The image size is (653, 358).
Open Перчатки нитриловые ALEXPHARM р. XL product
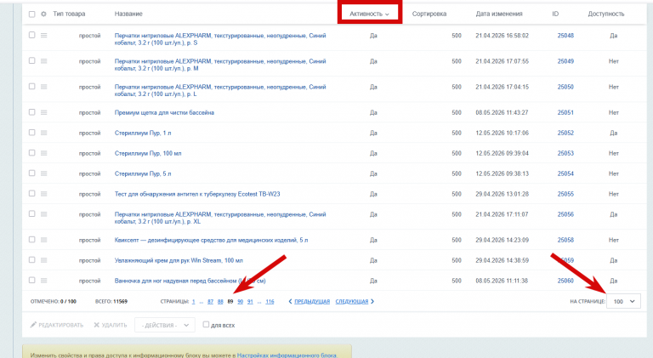pyautogui.click(x=220, y=219)
